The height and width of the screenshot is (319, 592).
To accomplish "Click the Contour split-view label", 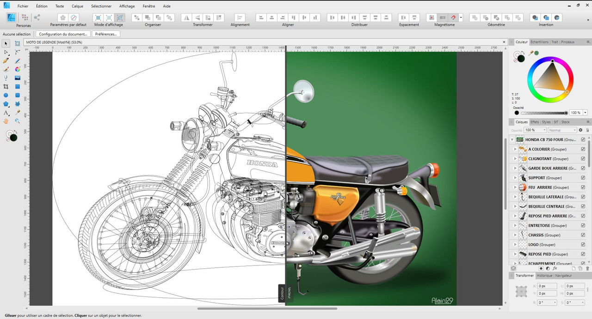I will pos(282,293).
